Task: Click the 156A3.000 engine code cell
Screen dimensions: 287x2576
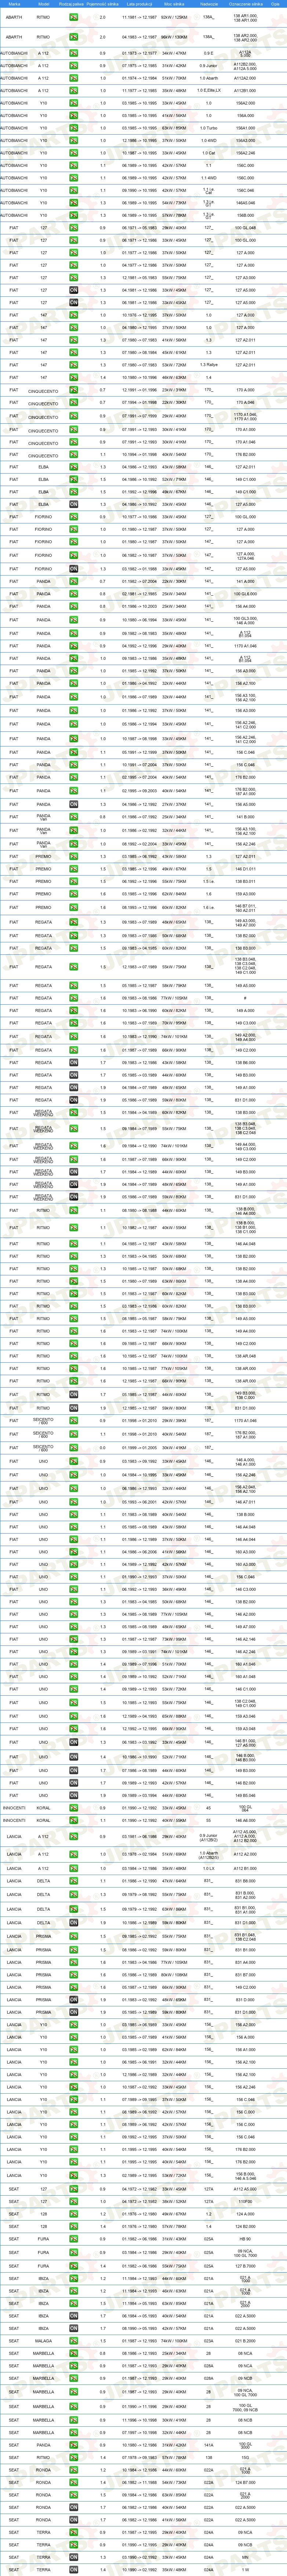Action: [245, 140]
